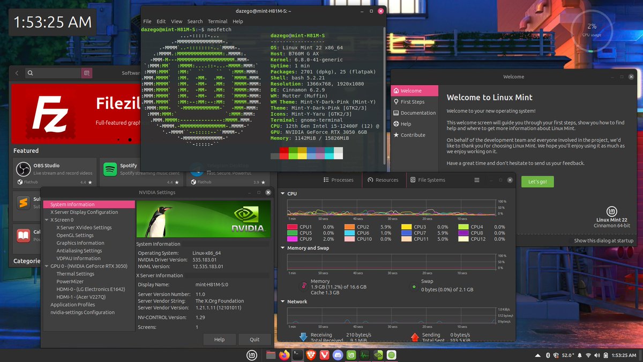The width and height of the screenshot is (643, 362).
Task: Open the Update Manager shield tray icon
Action: tap(556, 356)
